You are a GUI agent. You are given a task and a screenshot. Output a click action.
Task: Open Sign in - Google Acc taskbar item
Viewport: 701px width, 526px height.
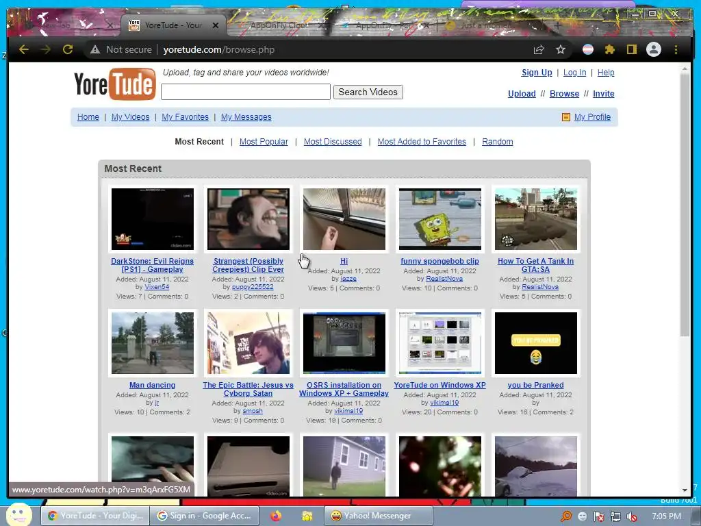coord(204,516)
